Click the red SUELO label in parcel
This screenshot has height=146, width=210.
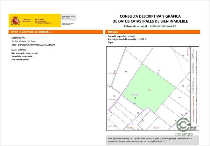[x=149, y=90]
